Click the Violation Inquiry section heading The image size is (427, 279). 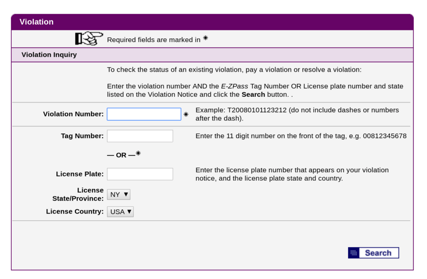pyautogui.click(x=49, y=55)
